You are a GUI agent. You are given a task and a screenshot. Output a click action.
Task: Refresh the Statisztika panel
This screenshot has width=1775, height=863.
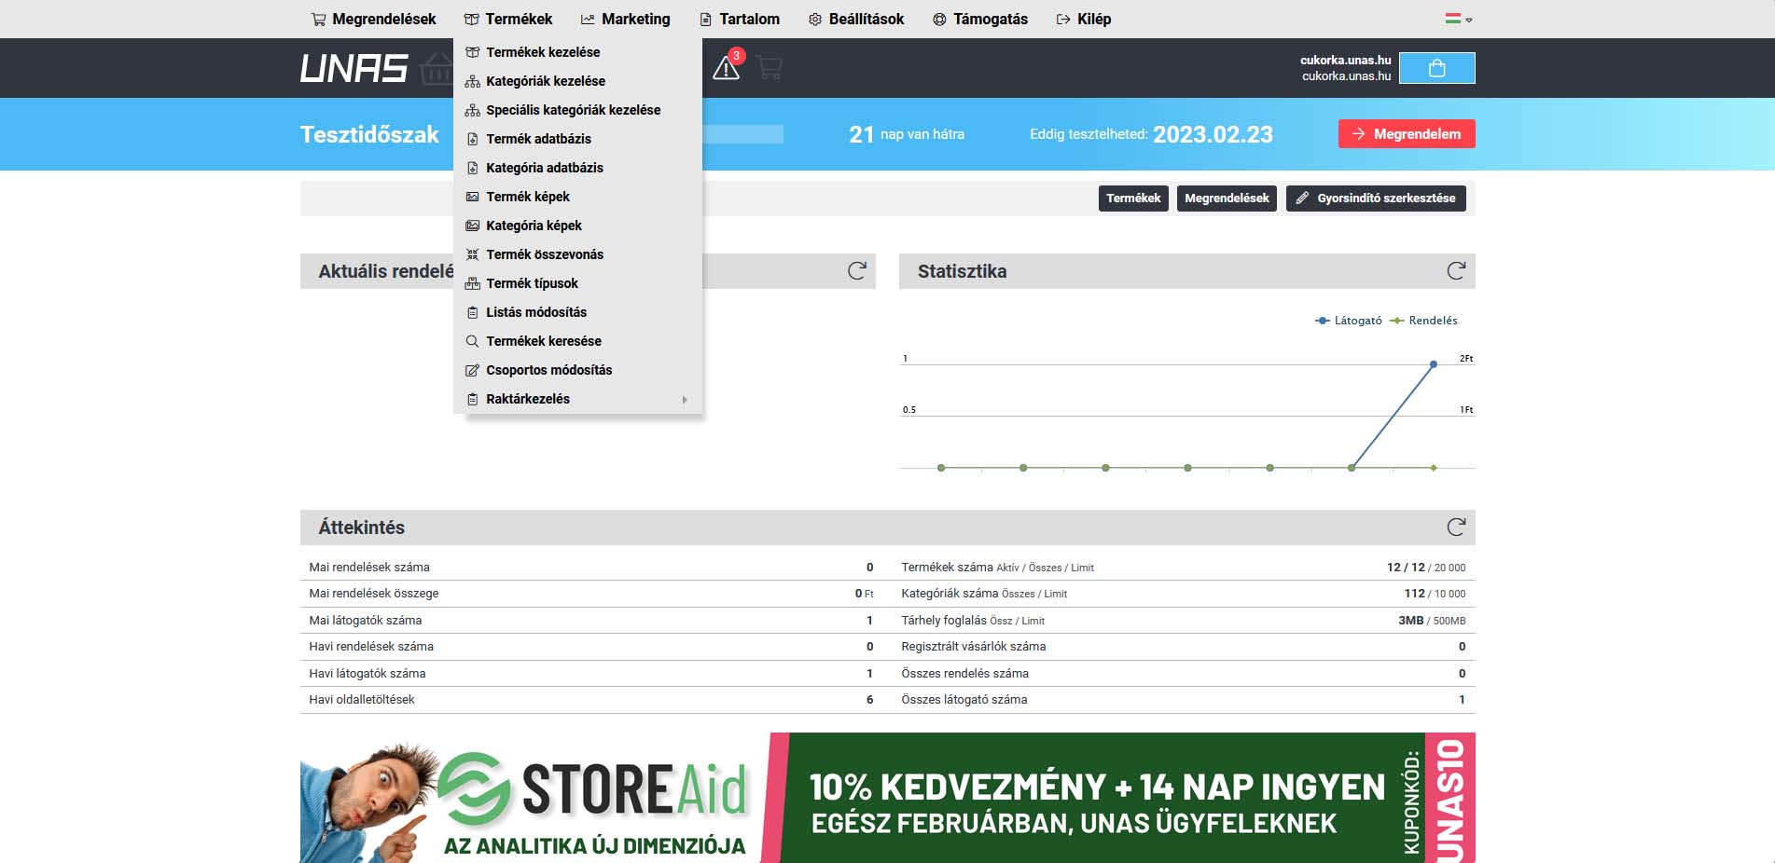(x=1455, y=271)
